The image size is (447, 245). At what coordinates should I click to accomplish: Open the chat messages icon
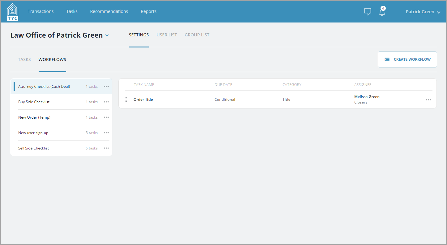click(x=368, y=12)
